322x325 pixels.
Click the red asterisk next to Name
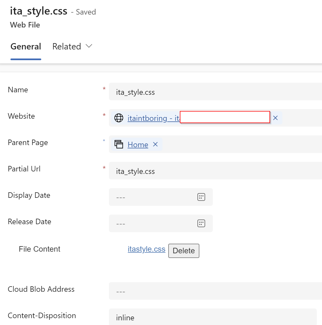click(x=104, y=89)
